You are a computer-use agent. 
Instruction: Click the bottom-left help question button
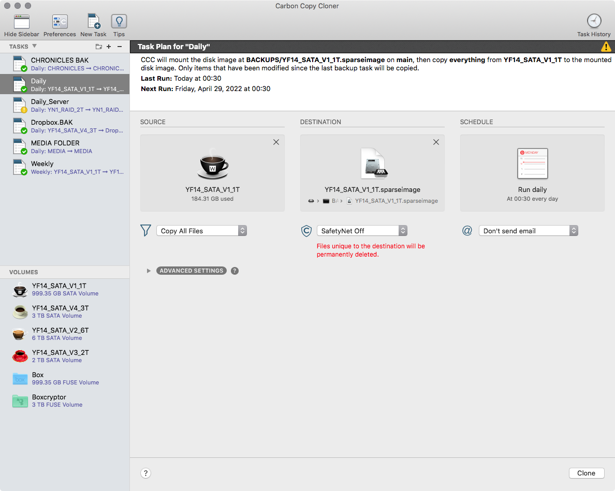coord(145,473)
